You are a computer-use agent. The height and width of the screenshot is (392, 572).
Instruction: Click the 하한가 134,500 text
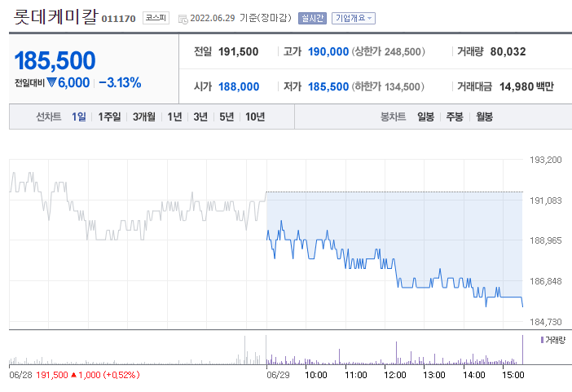388,87
